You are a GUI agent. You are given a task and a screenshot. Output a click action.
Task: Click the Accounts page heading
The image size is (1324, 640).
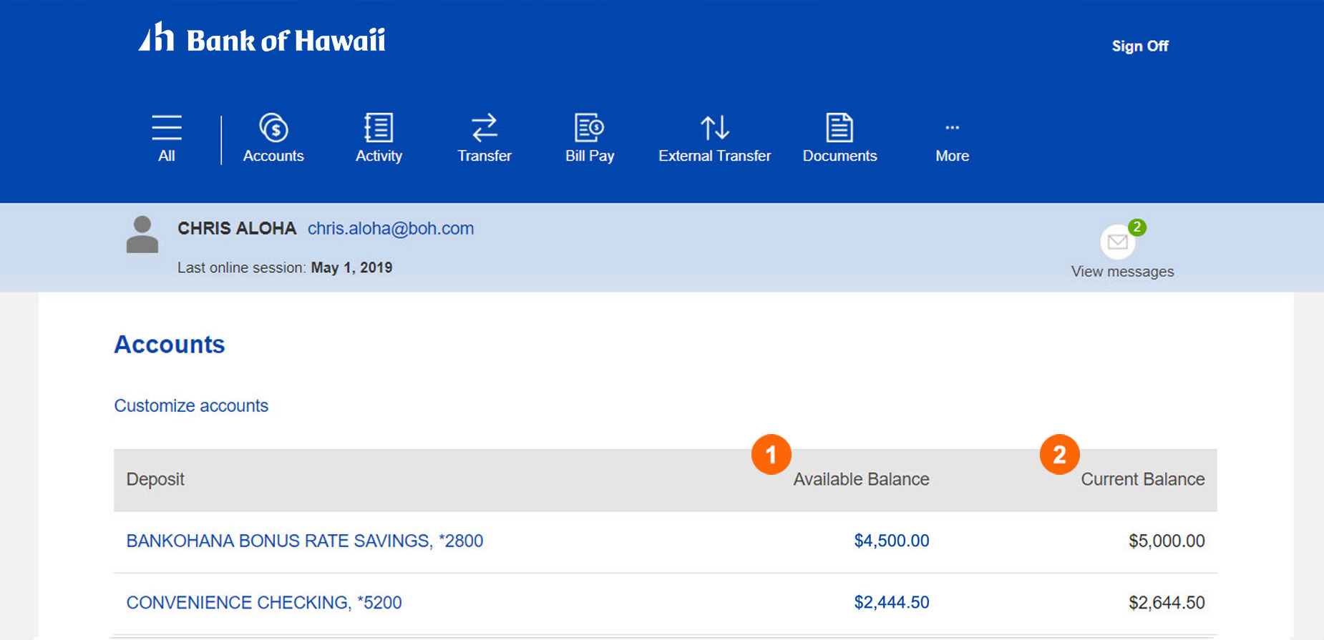coord(170,345)
